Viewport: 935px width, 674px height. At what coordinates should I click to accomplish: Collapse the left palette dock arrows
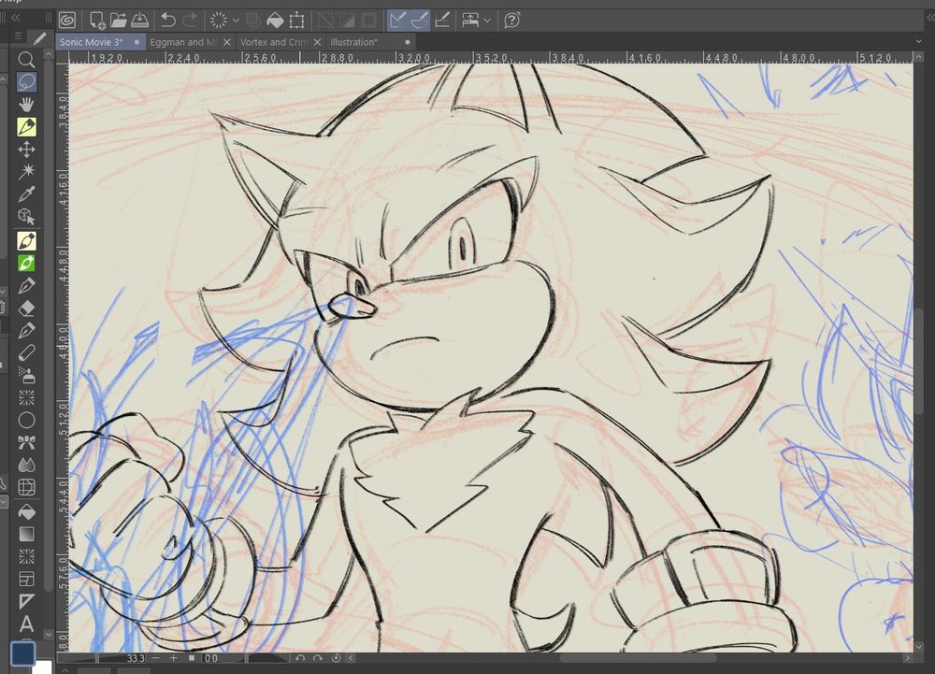16,18
